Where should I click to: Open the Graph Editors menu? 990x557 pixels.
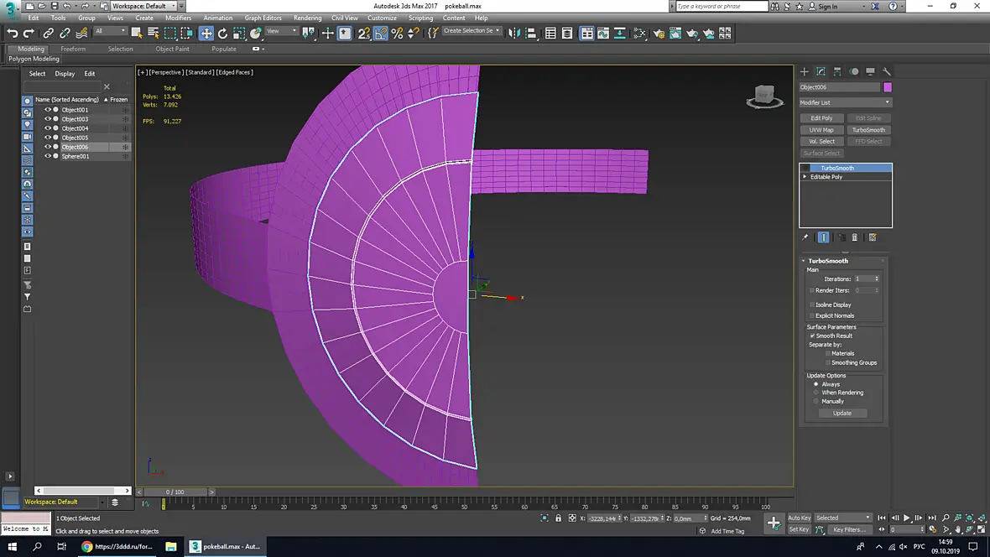tap(263, 18)
